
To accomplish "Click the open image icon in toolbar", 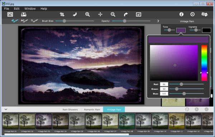I will click(x=10, y=14).
